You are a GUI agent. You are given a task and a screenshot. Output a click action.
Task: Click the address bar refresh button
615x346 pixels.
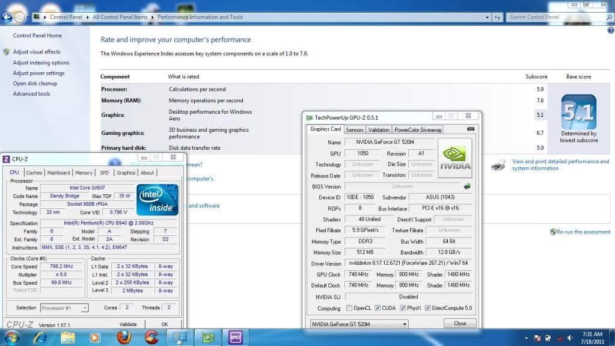[x=497, y=17]
